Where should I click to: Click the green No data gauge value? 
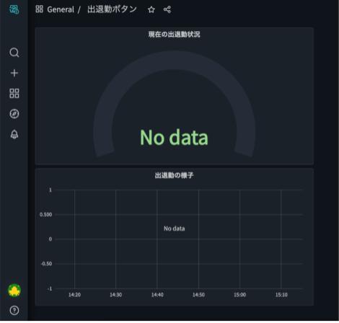pos(174,138)
